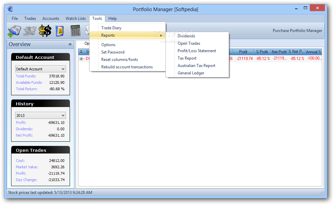This screenshot has height=205, width=334.
Task: Click the stock prices last updated status text
Action: 50,193
